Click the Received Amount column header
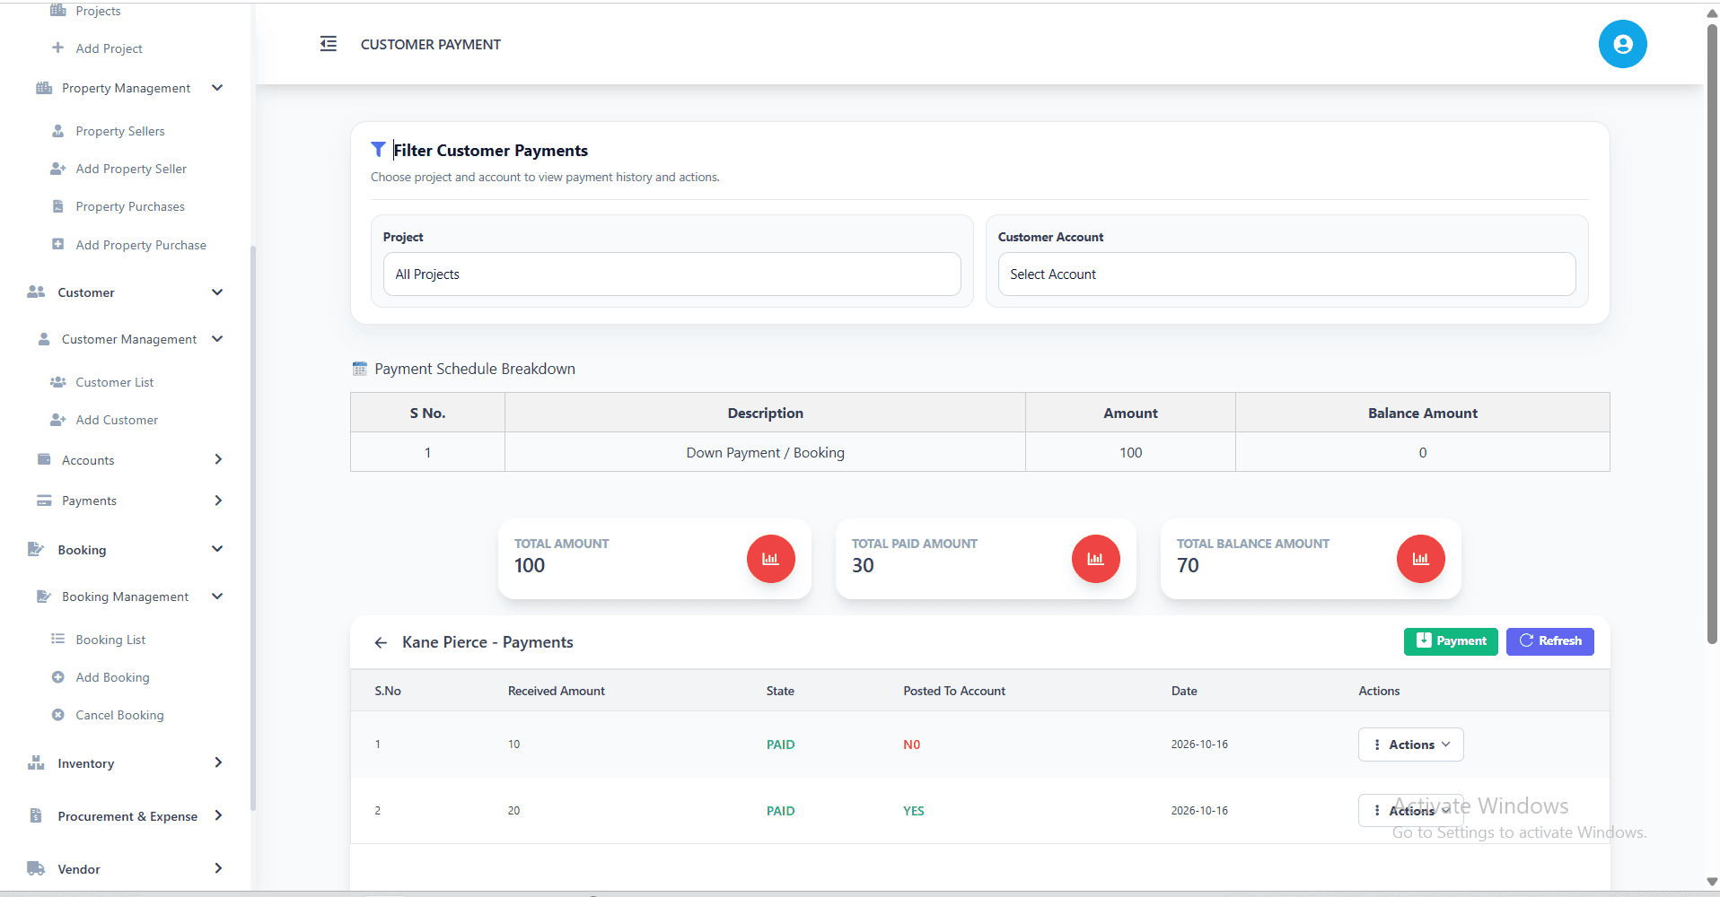The height and width of the screenshot is (897, 1720). [x=557, y=691]
